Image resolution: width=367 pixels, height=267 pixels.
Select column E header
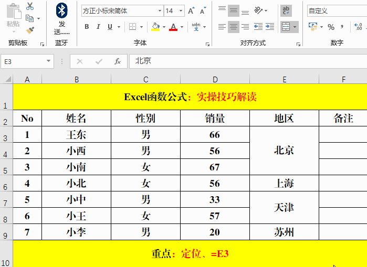(x=285, y=79)
